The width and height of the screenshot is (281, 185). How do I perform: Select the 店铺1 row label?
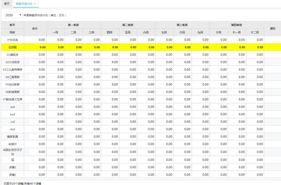click(13, 167)
